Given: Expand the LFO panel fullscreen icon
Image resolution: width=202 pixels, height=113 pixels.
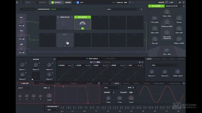Looking at the screenshot, I should pos(184,83).
